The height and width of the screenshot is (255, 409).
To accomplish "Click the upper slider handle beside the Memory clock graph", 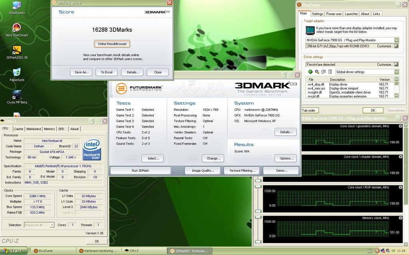I will pyautogui.click(x=258, y=217).
